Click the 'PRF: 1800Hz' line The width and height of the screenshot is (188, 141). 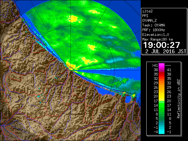point(154,30)
